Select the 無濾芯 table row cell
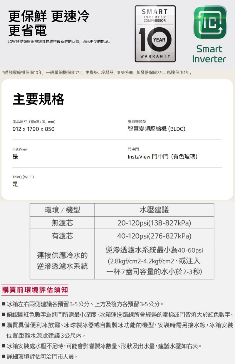 pos(62,223)
